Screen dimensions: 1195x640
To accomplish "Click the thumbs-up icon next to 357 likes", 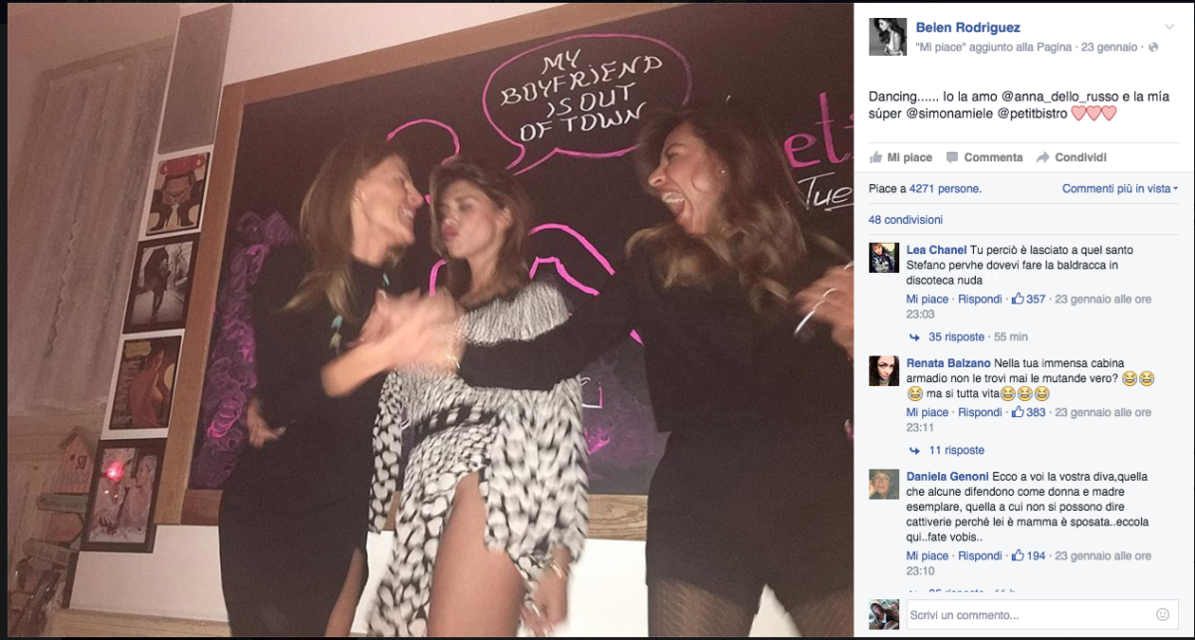I will 1018,299.
